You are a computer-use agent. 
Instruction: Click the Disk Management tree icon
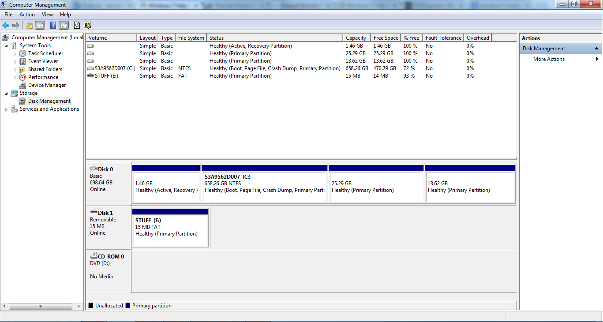pyautogui.click(x=22, y=101)
